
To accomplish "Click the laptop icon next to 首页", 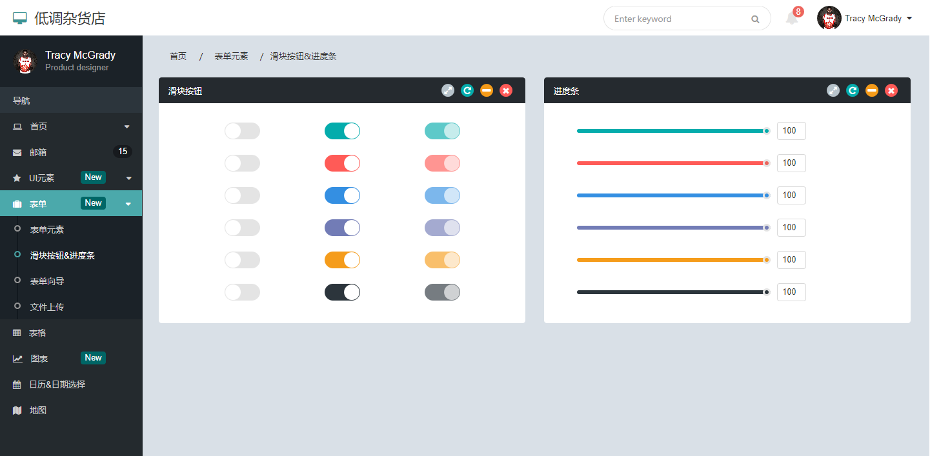I will [x=17, y=126].
